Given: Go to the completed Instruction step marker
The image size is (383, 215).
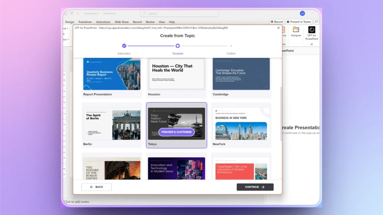Looking at the screenshot, I should 124,46.
